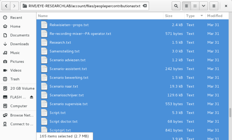Close the file manager window
Screen dimensions: 232x140
tap(226, 6)
